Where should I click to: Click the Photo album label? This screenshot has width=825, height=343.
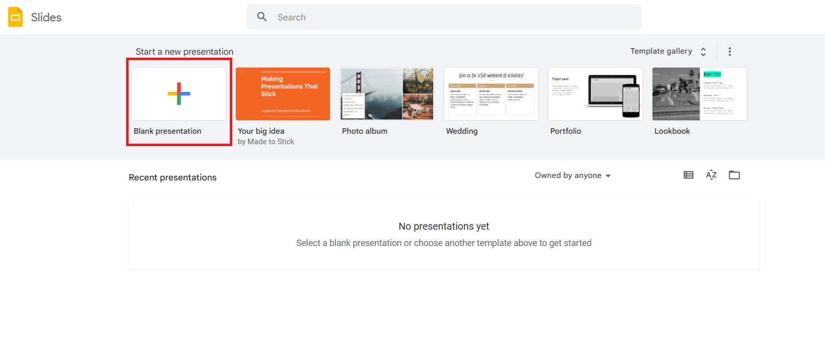pos(364,131)
